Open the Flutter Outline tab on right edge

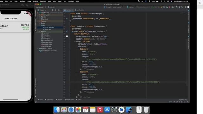click(189, 15)
